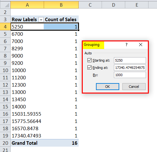Select the cell containing 15031.59355
157x152 pixels.
[x=27, y=114]
